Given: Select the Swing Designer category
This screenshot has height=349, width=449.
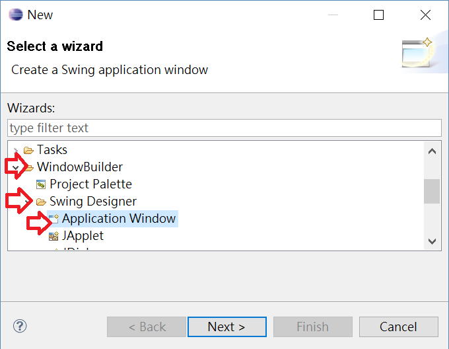Looking at the screenshot, I should 93,201.
